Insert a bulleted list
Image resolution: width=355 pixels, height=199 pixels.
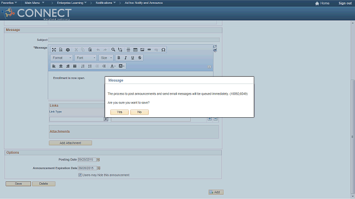(90, 66)
